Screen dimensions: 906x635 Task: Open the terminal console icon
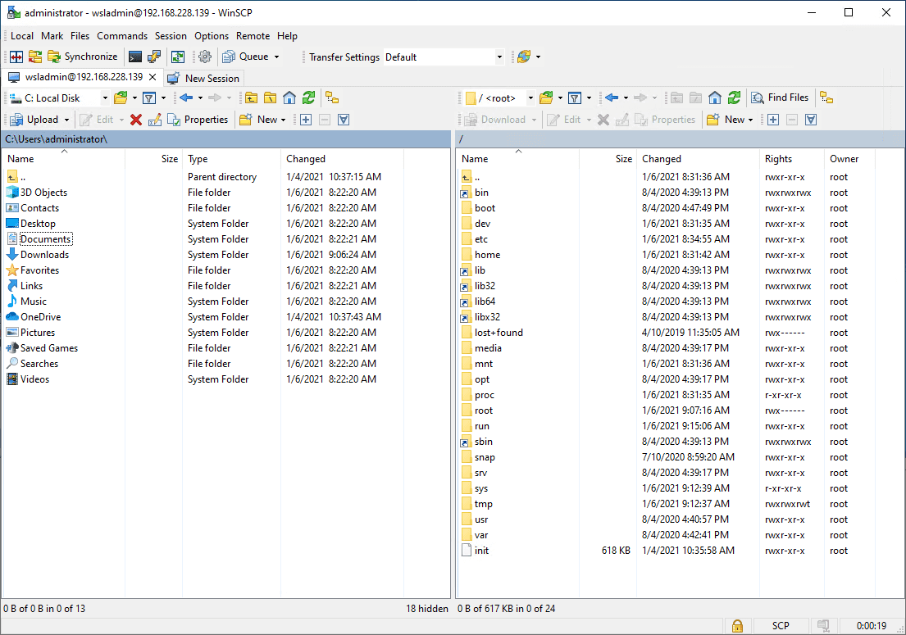(x=135, y=57)
